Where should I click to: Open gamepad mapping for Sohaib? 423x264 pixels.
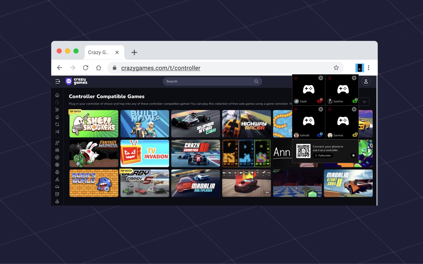click(x=321, y=109)
